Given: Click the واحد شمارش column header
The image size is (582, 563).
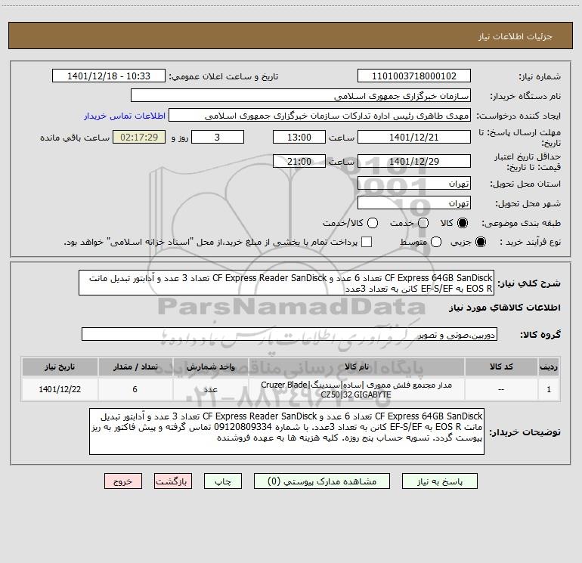Looking at the screenshot, I should 210,367.
